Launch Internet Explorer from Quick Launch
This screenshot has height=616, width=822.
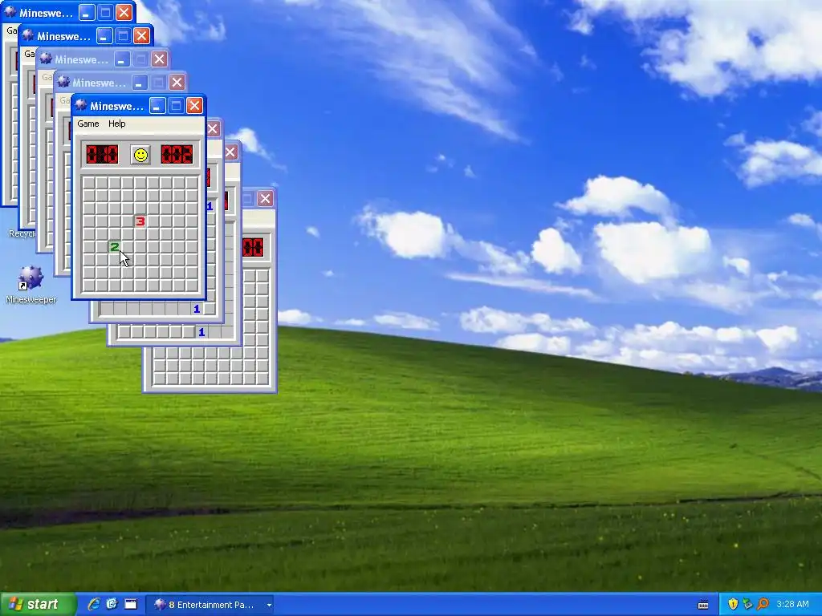tap(94, 605)
